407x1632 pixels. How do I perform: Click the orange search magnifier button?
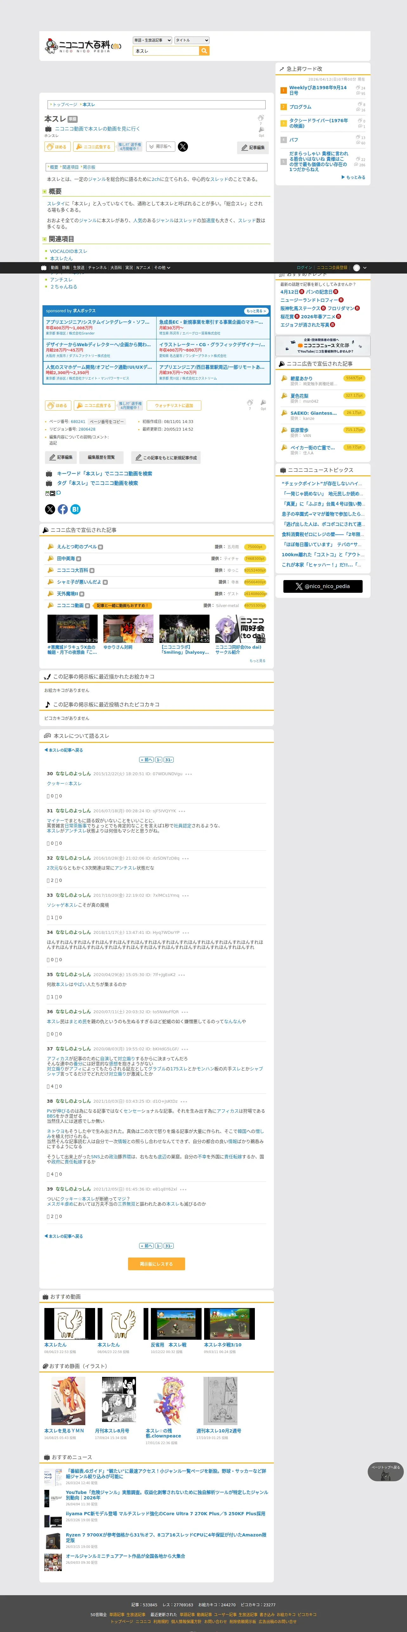[204, 51]
